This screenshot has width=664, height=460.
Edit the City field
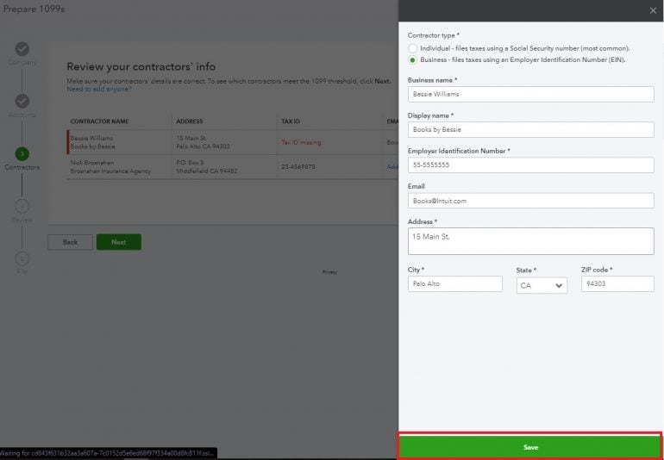pos(454,283)
